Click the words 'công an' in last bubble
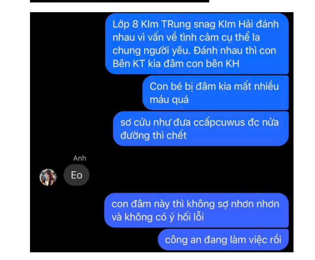 [x=183, y=240]
